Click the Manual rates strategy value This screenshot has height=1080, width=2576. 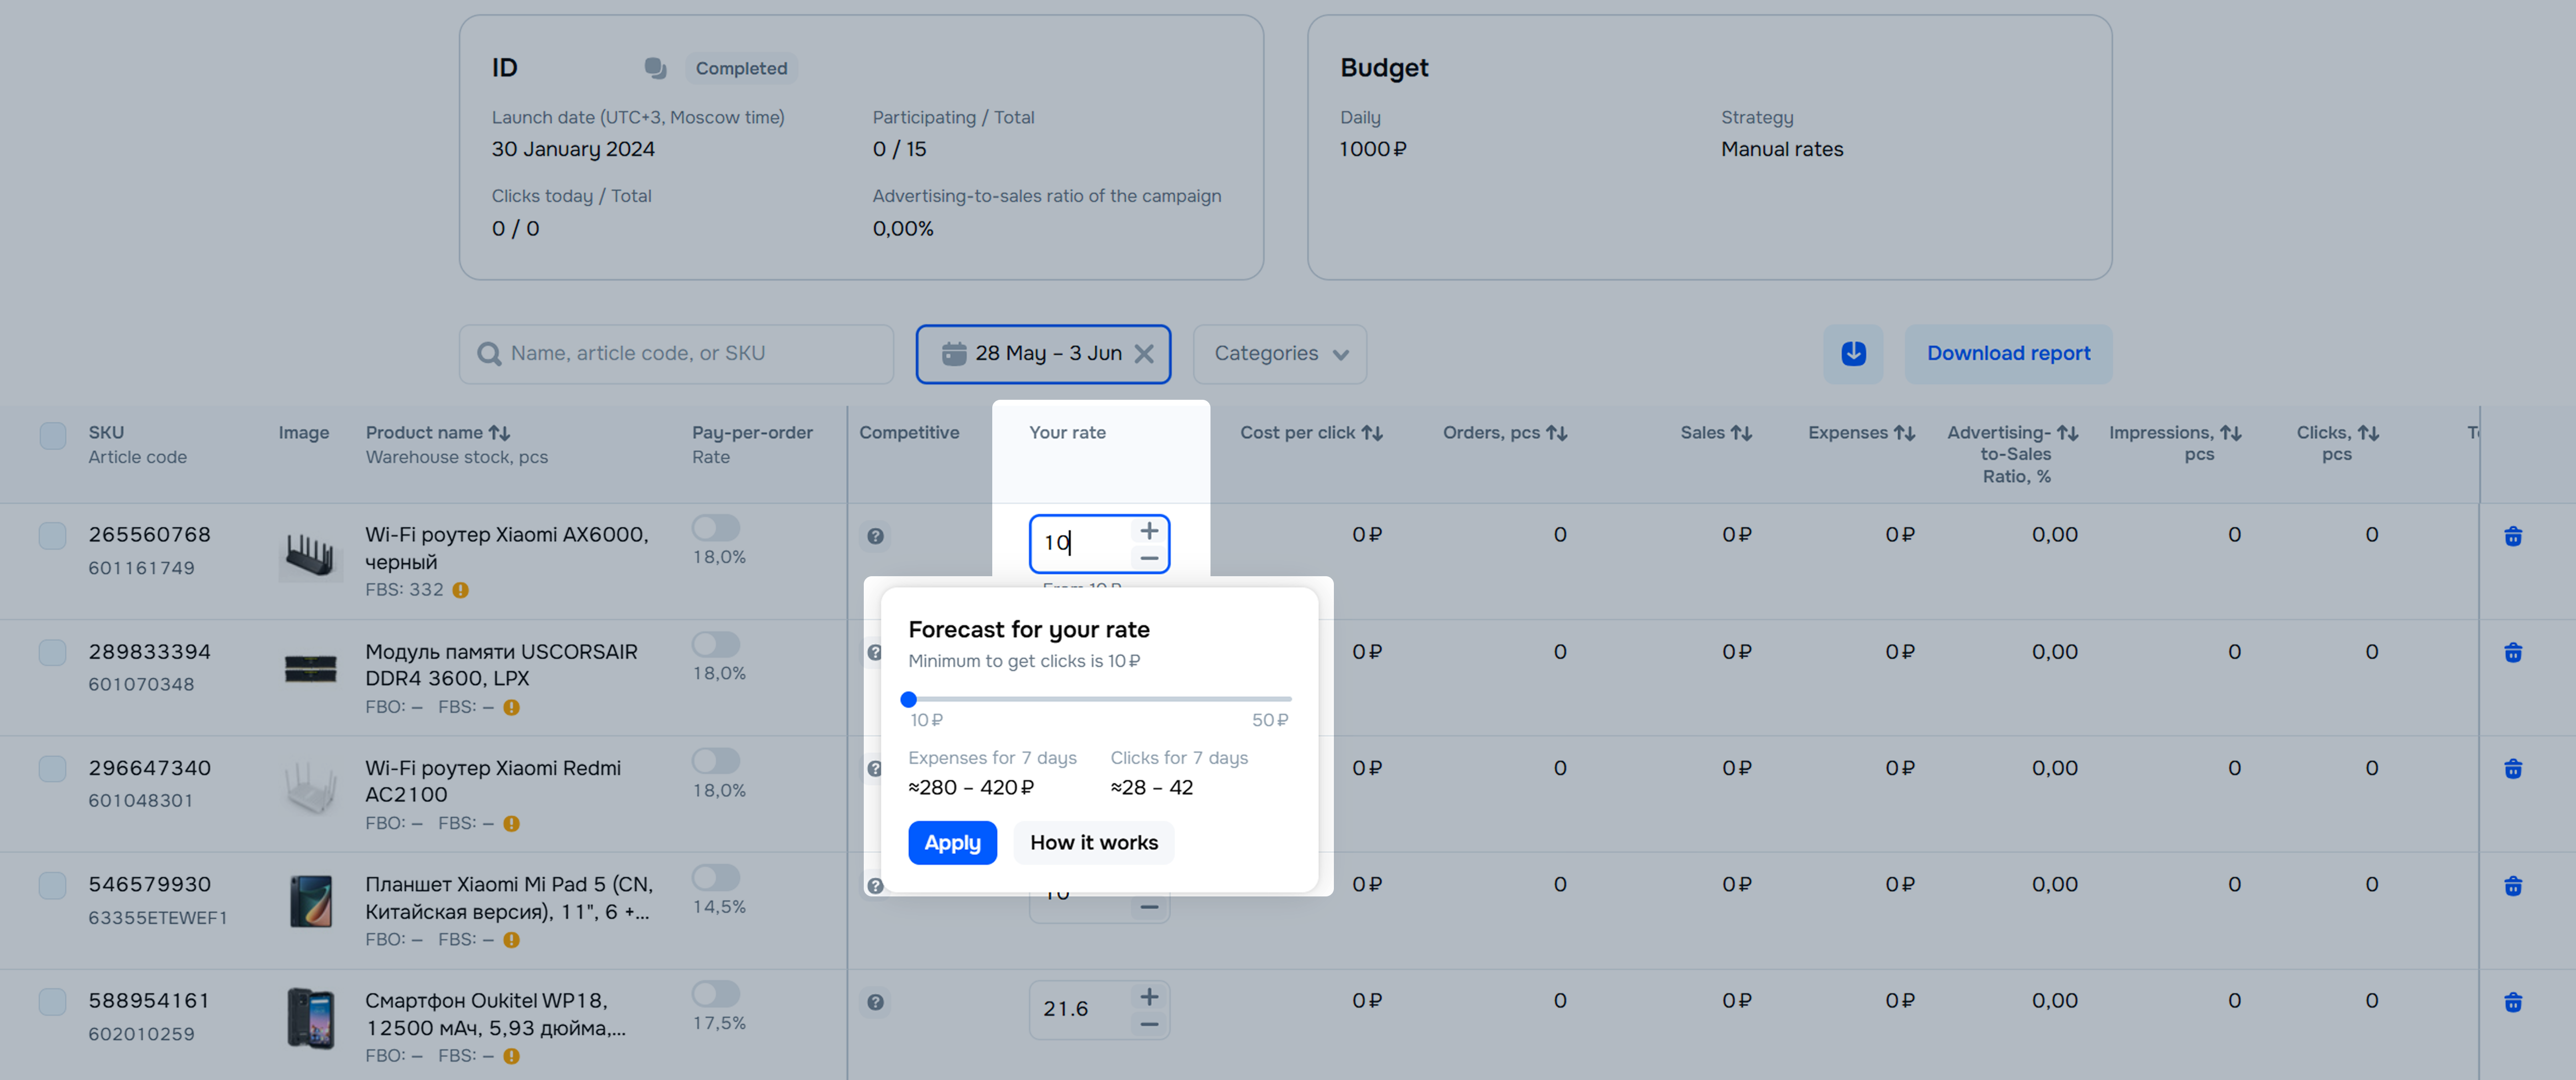(x=1781, y=149)
